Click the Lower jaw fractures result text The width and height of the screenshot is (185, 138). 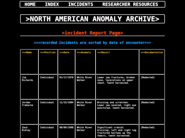point(116,80)
